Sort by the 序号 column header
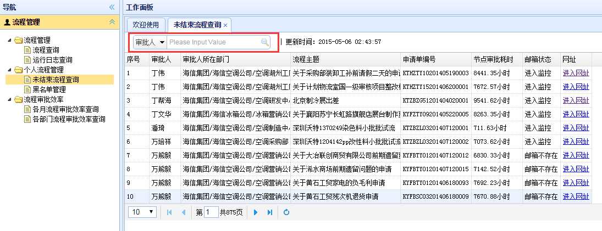The width and height of the screenshot is (602, 231). [x=137, y=60]
